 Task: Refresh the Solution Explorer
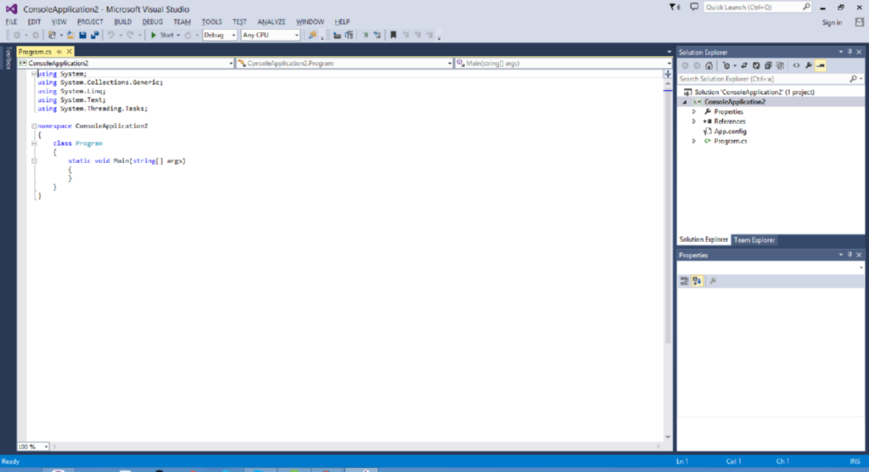click(x=756, y=65)
